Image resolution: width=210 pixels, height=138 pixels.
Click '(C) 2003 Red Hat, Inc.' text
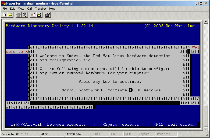coord(171,26)
